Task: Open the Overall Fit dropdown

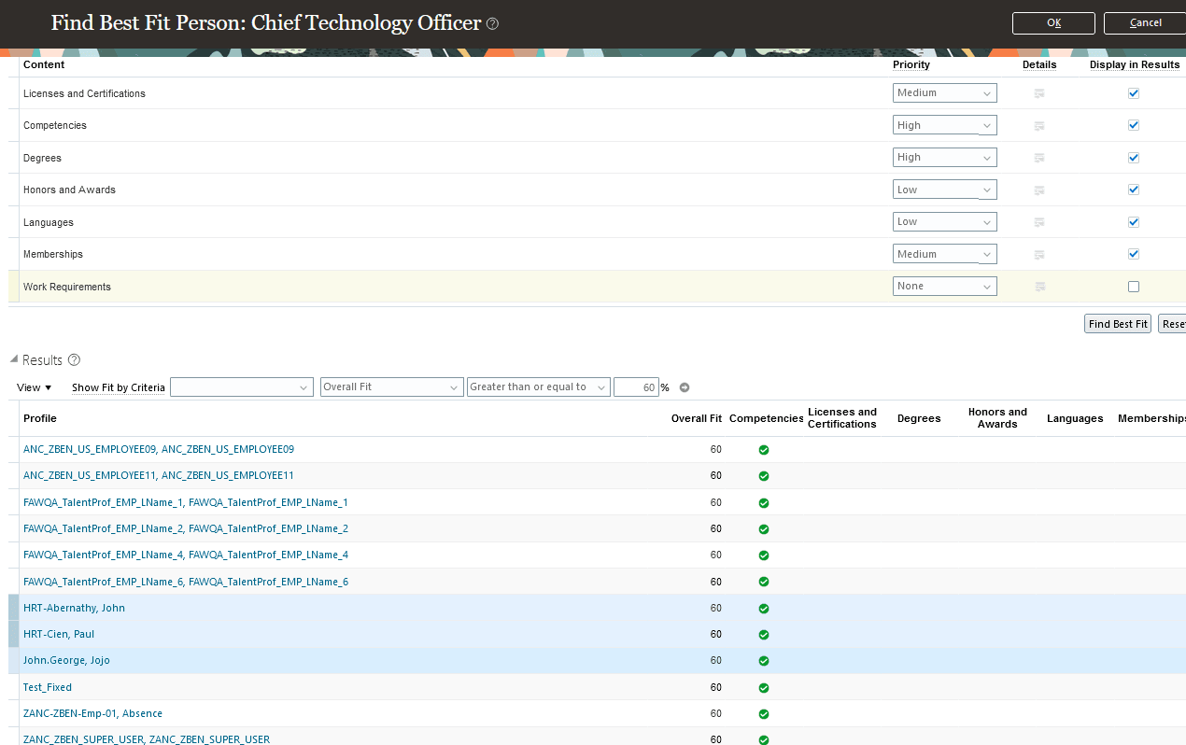Action: (391, 387)
